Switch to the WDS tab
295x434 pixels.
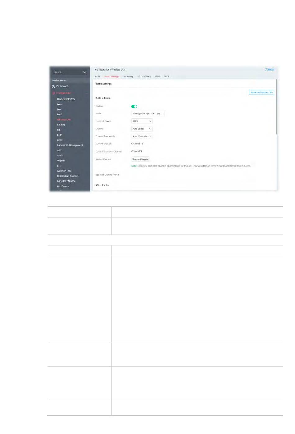167,76
